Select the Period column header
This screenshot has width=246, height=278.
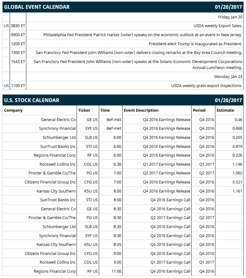pyautogui.click(x=199, y=110)
